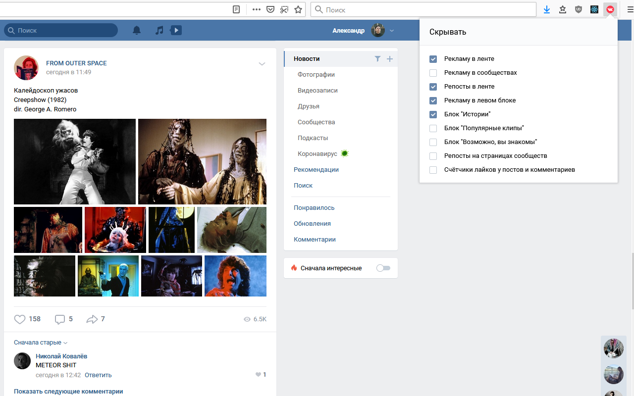This screenshot has width=634, height=396.
Task: Bookmark this page with the star icon
Action: click(x=298, y=9)
